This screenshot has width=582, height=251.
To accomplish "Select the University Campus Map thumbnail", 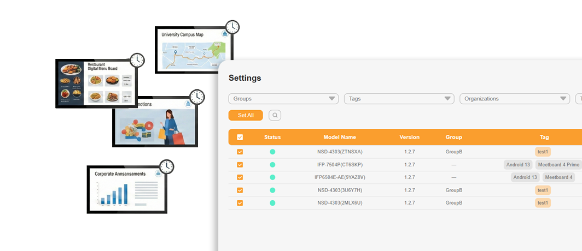I will click(x=194, y=50).
